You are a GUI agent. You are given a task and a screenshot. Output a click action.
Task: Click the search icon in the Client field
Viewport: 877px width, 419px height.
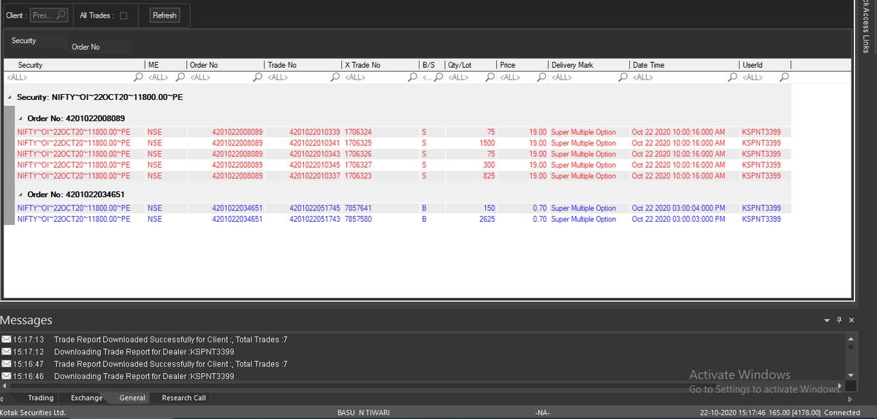click(x=61, y=15)
